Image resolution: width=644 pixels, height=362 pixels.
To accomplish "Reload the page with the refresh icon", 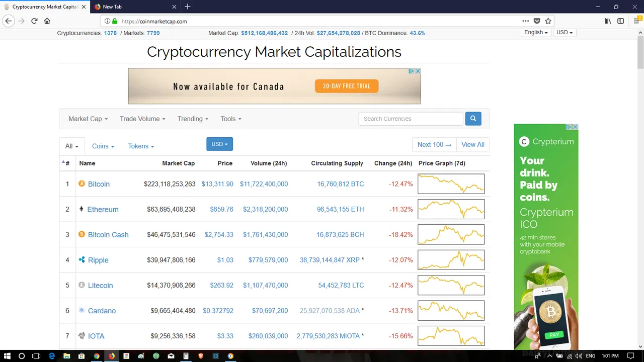I will click(34, 21).
